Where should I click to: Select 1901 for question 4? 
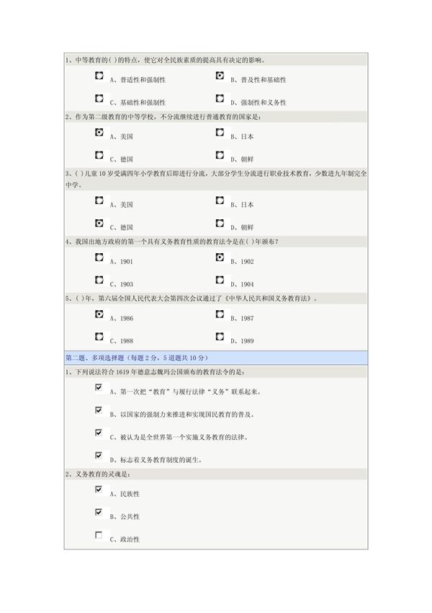coord(99,257)
